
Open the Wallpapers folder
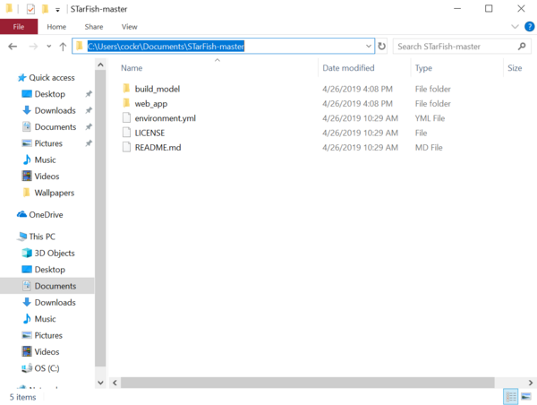click(x=54, y=193)
